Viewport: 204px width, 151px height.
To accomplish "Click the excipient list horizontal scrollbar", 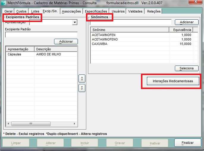I will click(x=41, y=124).
